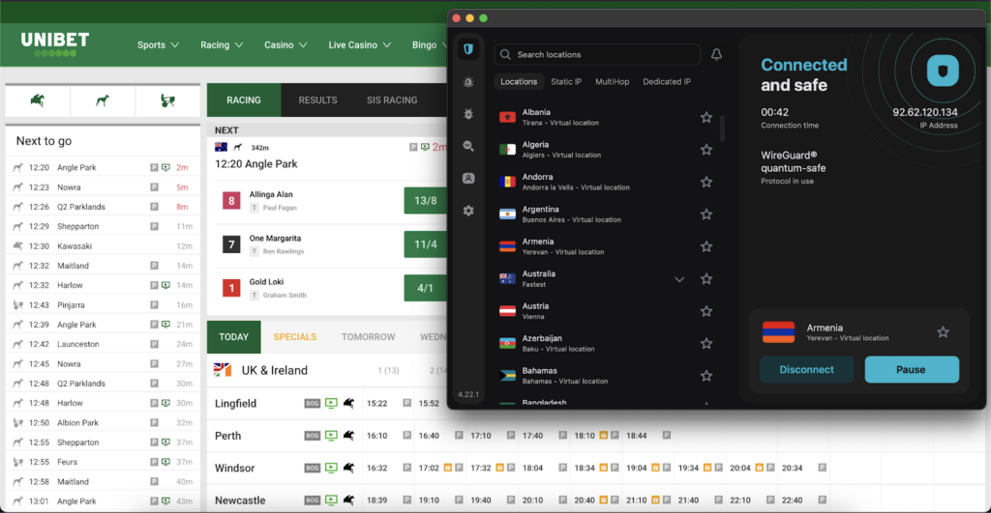Expand the Australia server list chevron
The image size is (991, 513).
[x=678, y=279]
